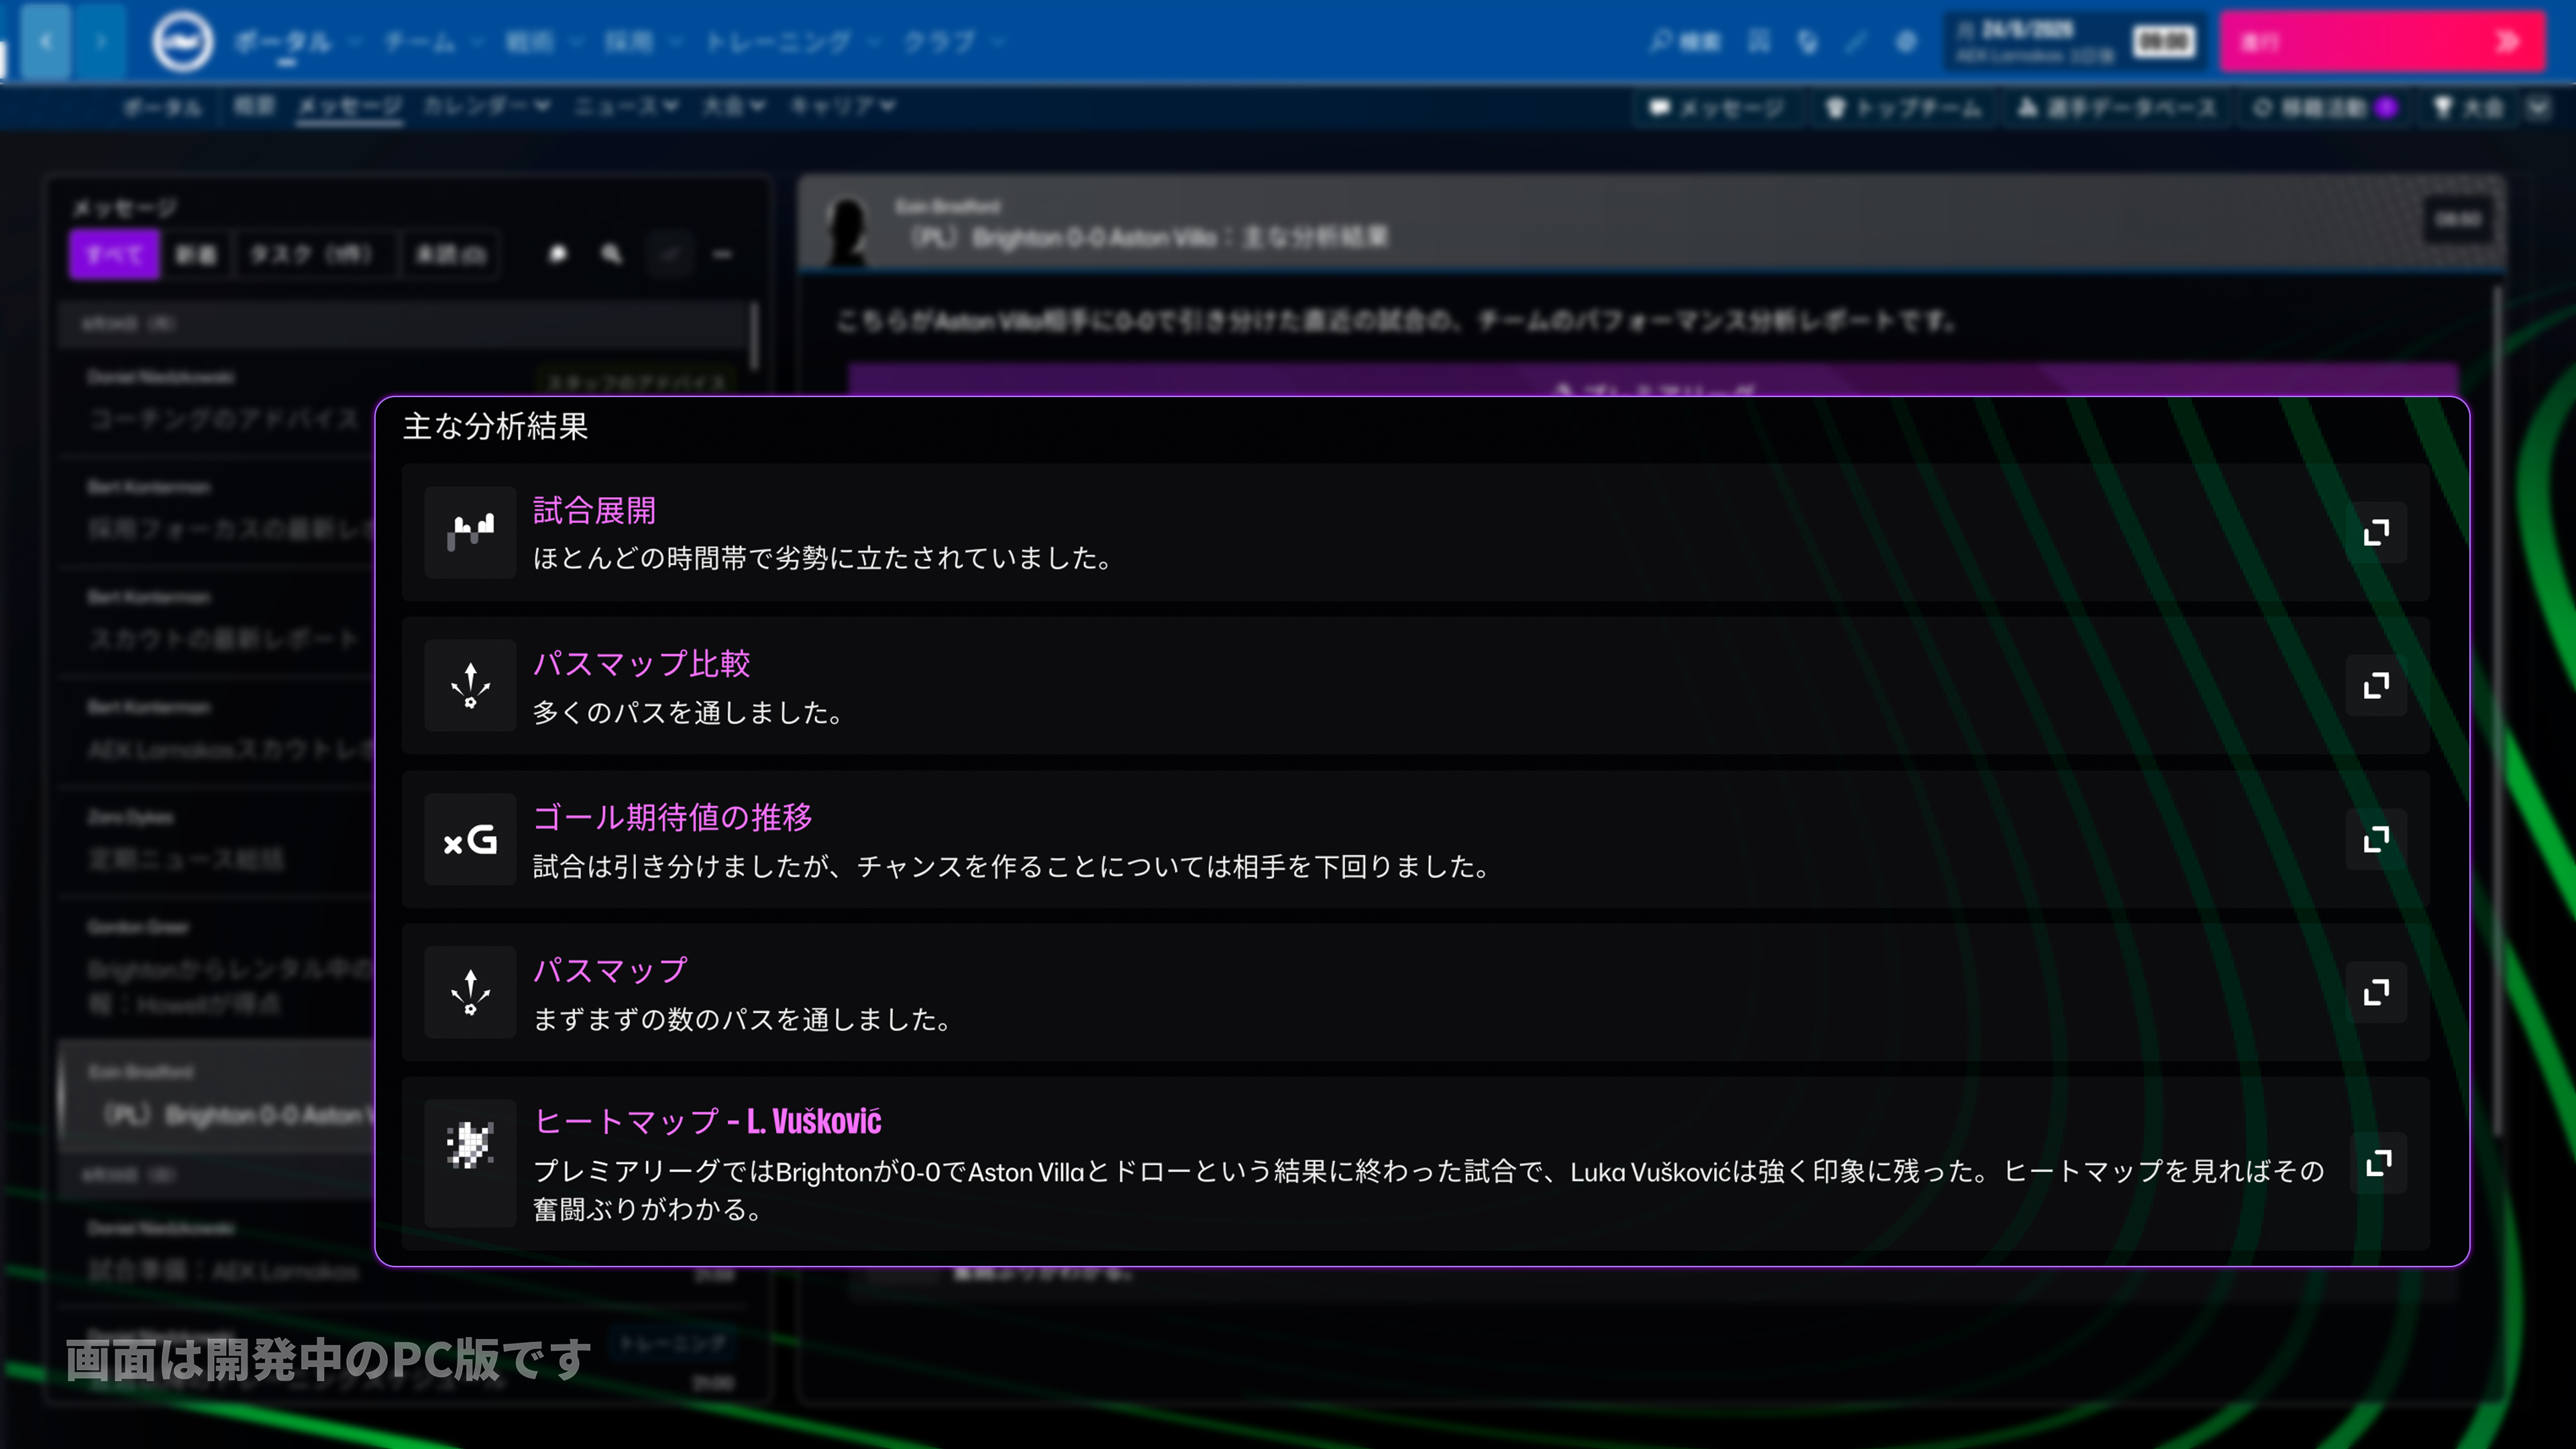Screen dimensions: 2576x1449
Task: Open the カレンダー dropdown in sub-navigation
Action: (486, 106)
